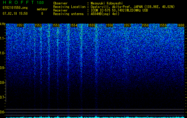Click the 0702101550.png filename text
Screen dimensions: 187x118
tap(15, 8)
